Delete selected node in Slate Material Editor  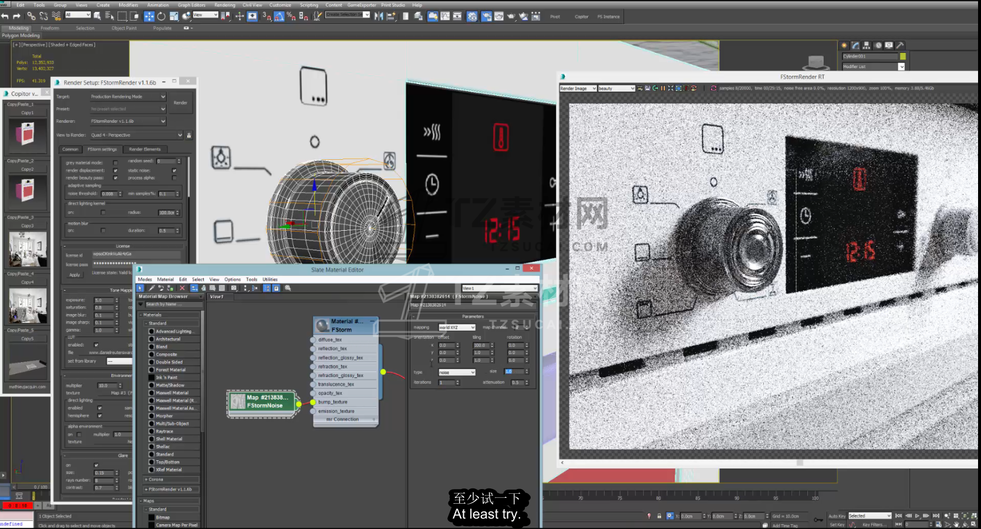182,288
